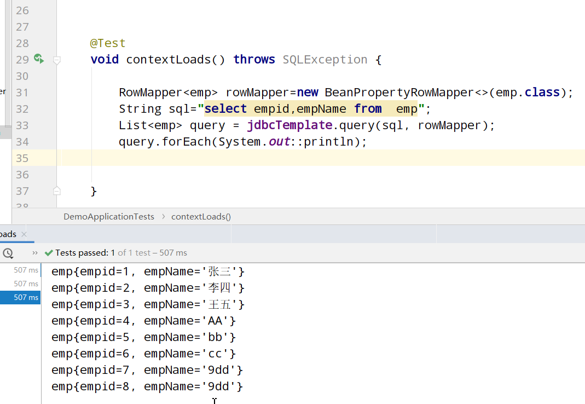Click 'List<emp> query' declaration on line 33

pyautogui.click(x=172, y=125)
